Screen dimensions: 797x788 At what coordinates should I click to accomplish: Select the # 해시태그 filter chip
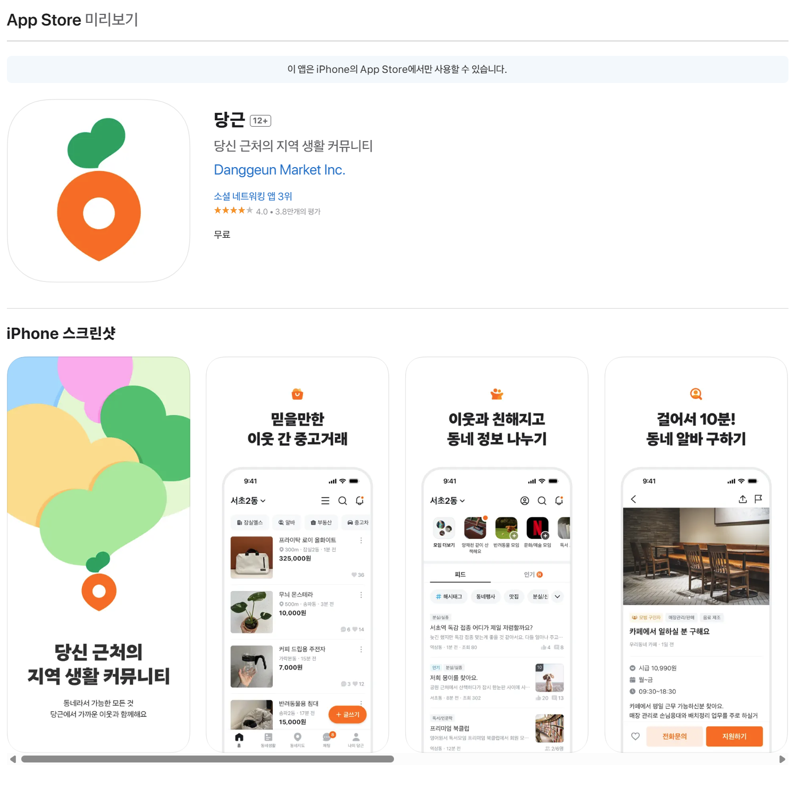pyautogui.click(x=449, y=596)
